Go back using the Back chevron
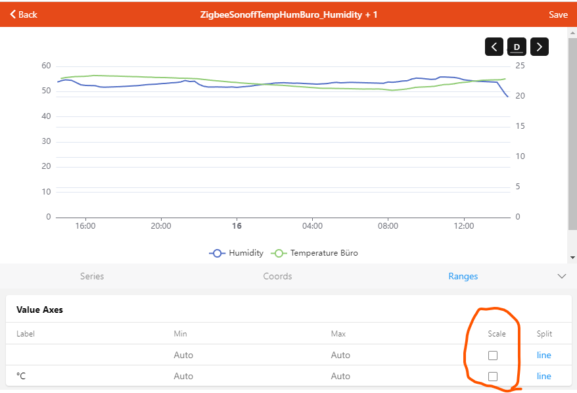The height and width of the screenshot is (393, 577). [13, 14]
